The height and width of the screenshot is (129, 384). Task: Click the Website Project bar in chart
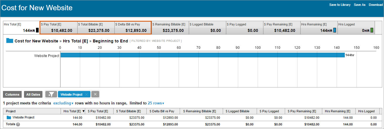click(202, 55)
